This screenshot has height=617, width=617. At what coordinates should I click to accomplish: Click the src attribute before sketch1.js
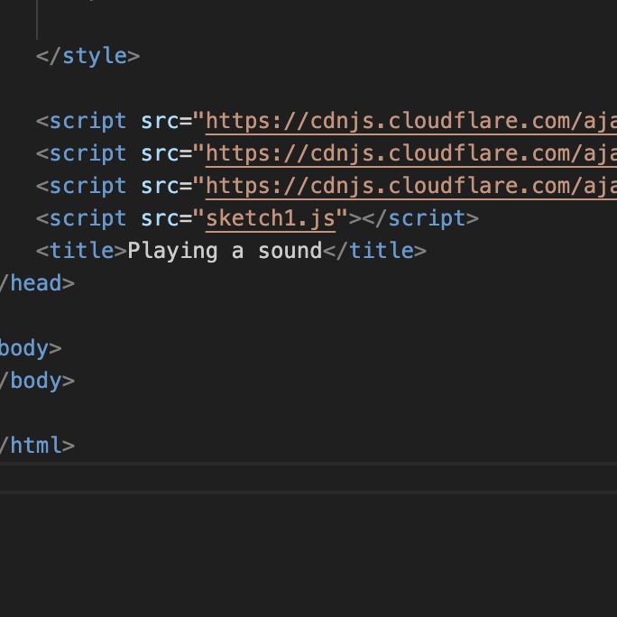[160, 218]
